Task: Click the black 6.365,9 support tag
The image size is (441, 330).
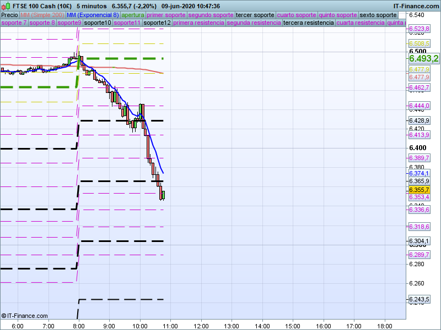Action: (x=419, y=181)
